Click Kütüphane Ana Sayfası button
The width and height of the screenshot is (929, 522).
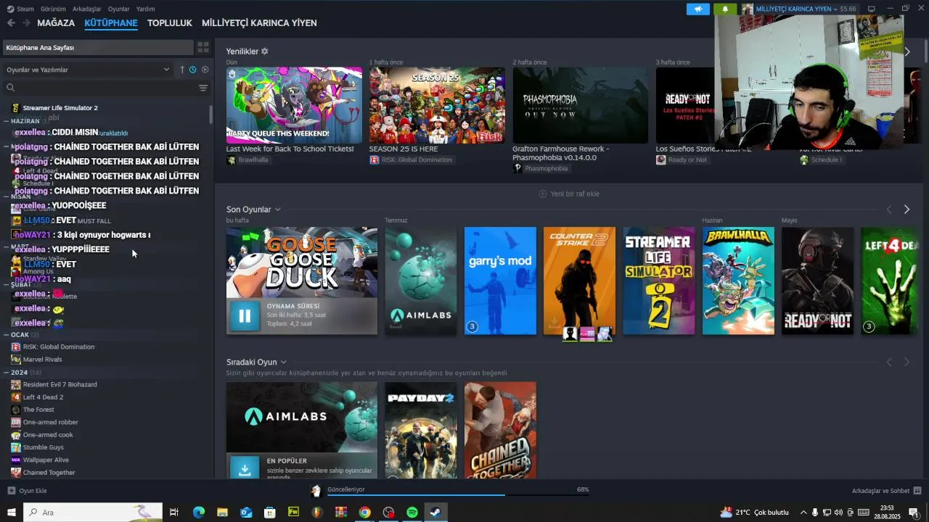click(97, 47)
